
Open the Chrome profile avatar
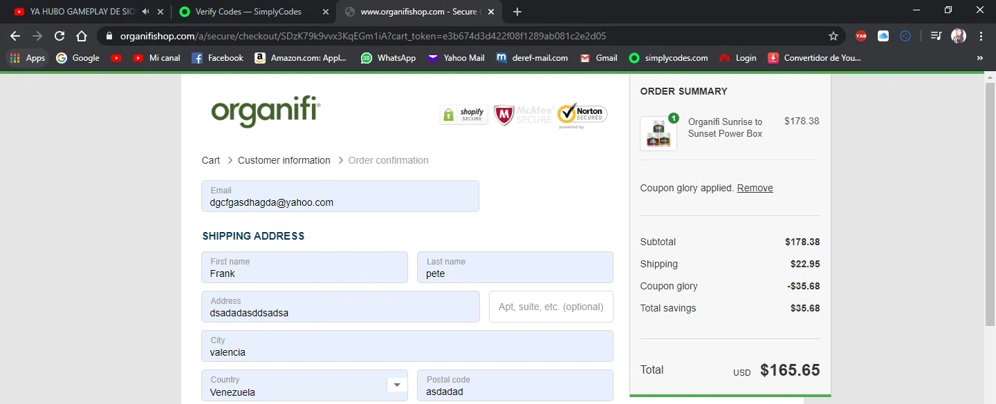(959, 36)
